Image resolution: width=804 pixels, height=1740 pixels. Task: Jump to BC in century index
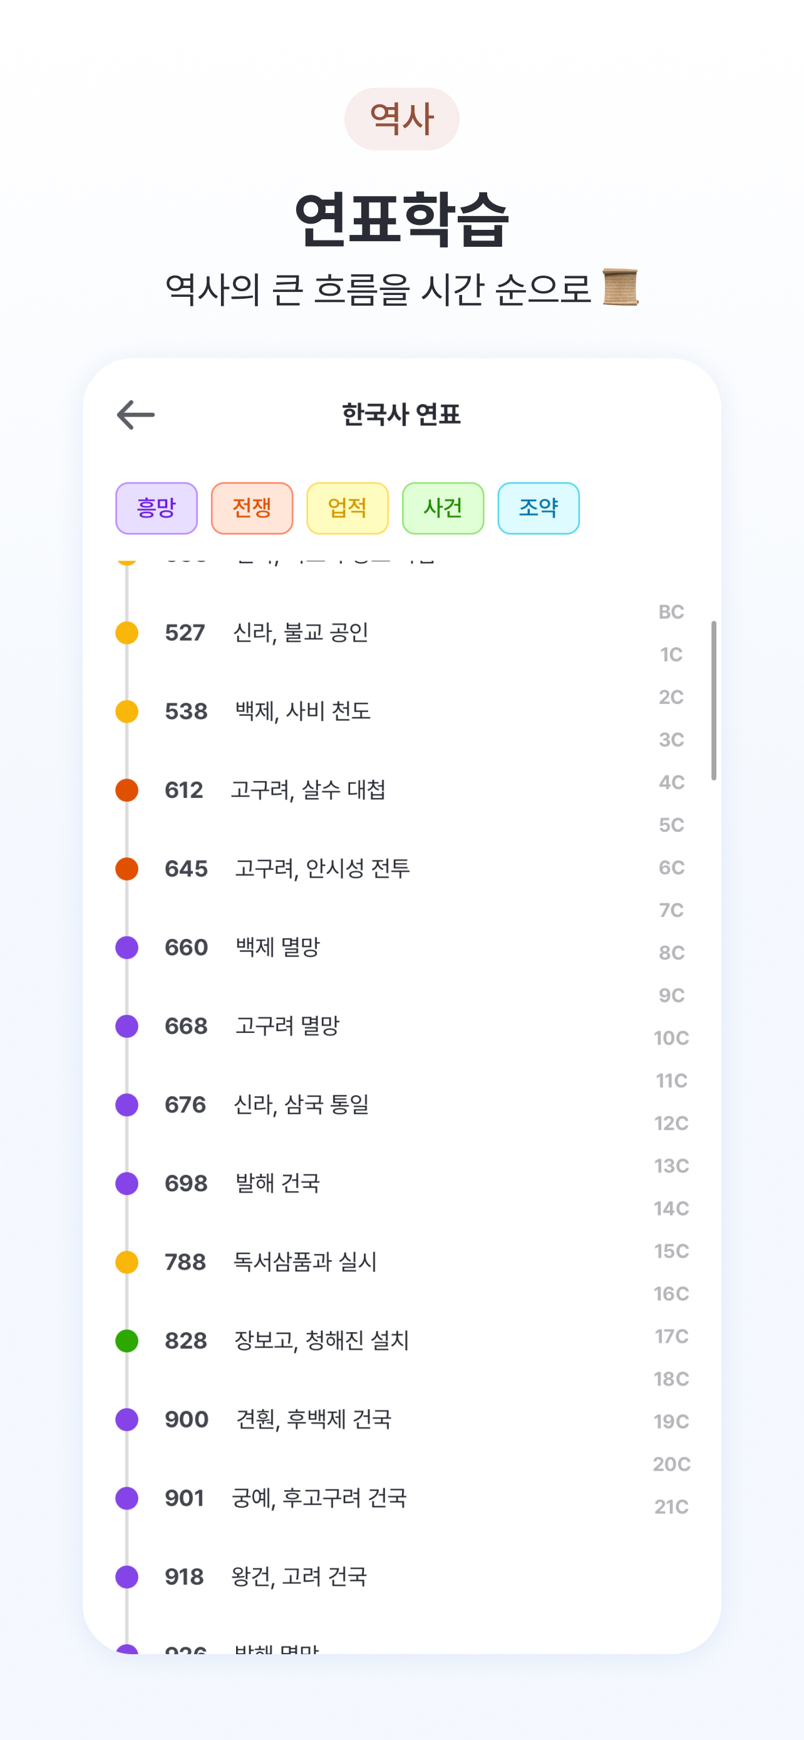click(x=671, y=612)
